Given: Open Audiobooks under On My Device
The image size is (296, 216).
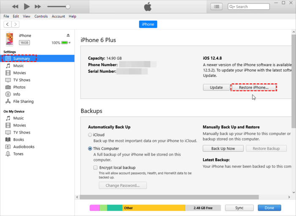Looking at the screenshot, I should pos(24,147).
